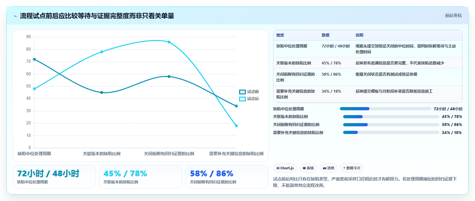The width and height of the screenshot is (475, 201).
Task: Click the progress bar for 关闭前附有回归证据的比例
Action: coord(391,125)
